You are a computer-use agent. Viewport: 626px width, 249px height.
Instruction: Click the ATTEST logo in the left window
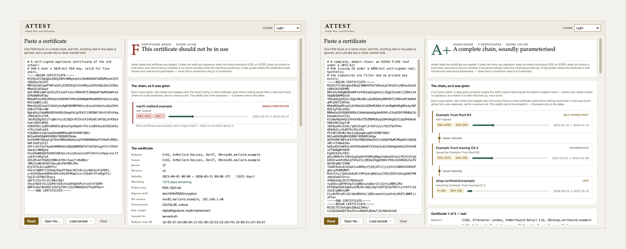point(37,26)
